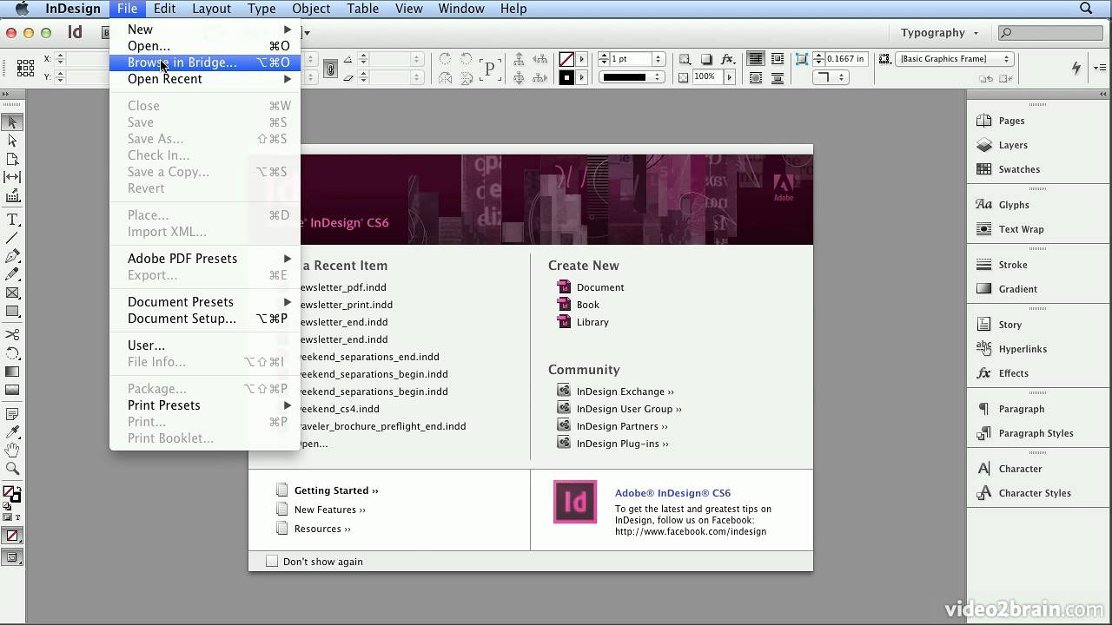Open the Paragraph Styles panel
This screenshot has height=625, width=1112.
[1037, 433]
